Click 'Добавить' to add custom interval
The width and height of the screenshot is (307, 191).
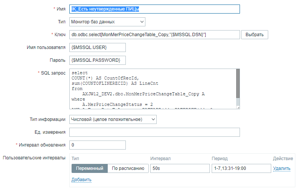point(81,180)
